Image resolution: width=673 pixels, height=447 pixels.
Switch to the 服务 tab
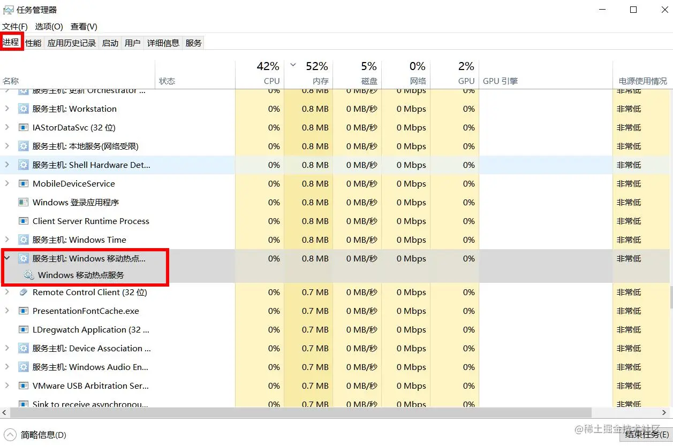[193, 43]
